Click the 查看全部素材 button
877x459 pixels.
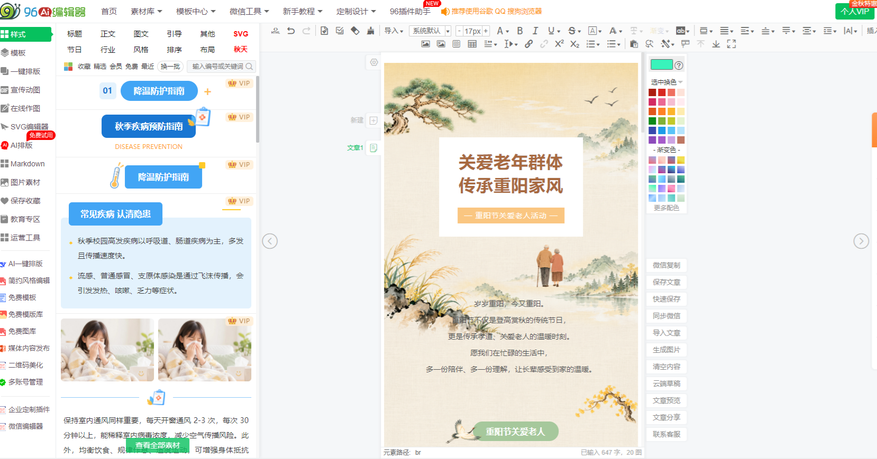click(158, 445)
